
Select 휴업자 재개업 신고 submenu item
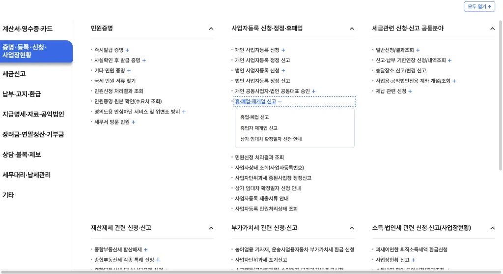point(259,128)
